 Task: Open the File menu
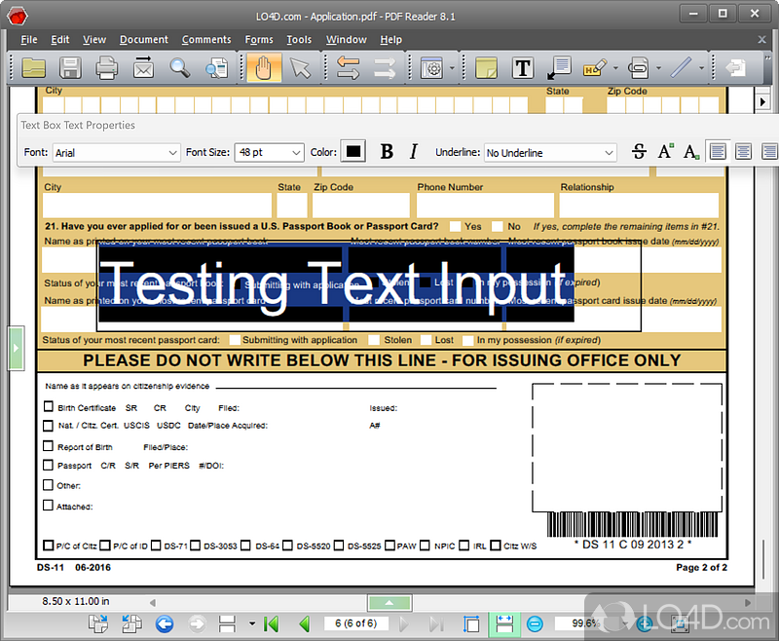click(x=29, y=40)
